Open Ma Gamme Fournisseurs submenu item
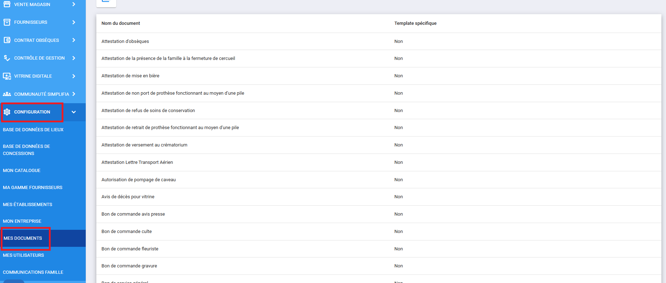Image resolution: width=666 pixels, height=283 pixels. (x=33, y=188)
